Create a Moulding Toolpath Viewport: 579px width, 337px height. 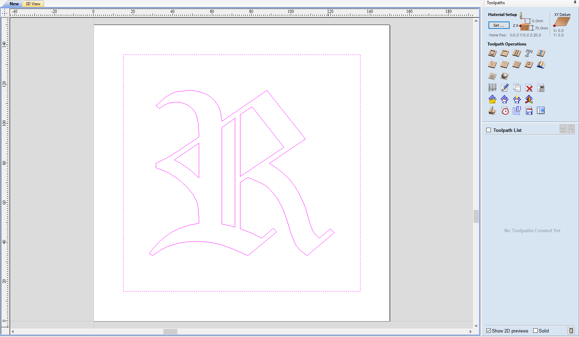pos(541,65)
